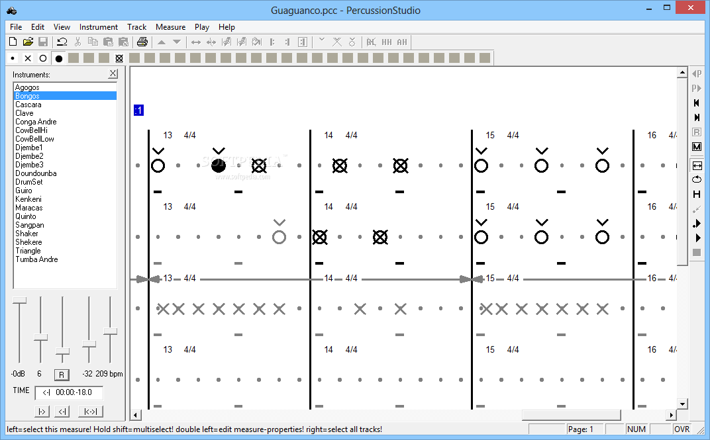Click the AH toolbar icon
Viewport: 710px width, 440px height.
click(x=402, y=42)
